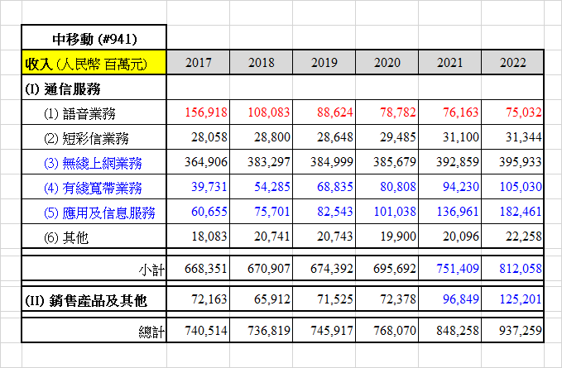Select wireless data value 364,906

pyautogui.click(x=206, y=162)
